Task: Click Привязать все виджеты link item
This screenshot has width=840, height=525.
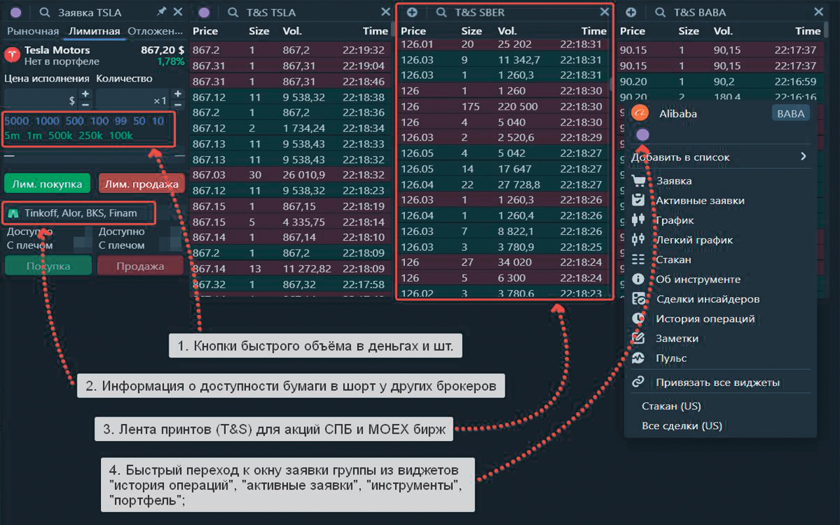Action: pyautogui.click(x=717, y=383)
